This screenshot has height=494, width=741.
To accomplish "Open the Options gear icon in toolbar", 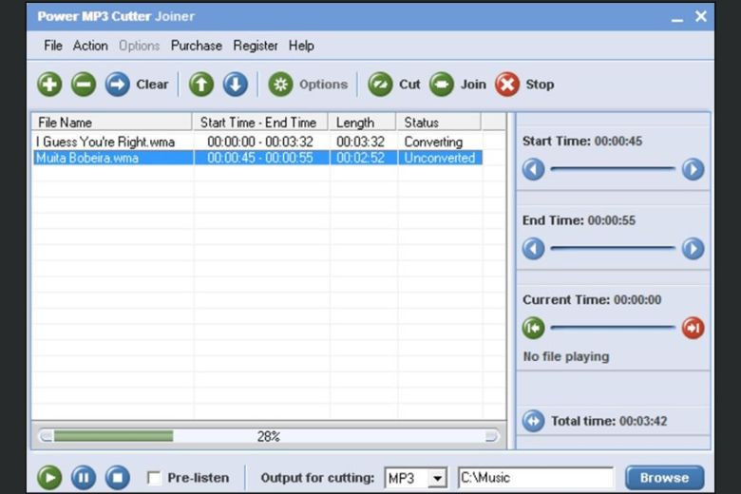I will [x=280, y=85].
